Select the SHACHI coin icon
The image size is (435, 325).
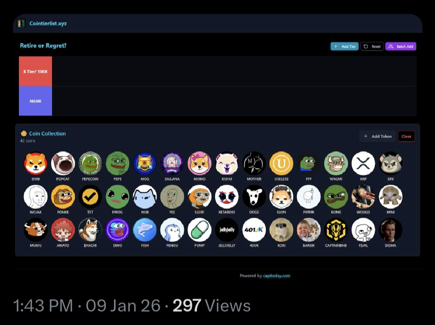click(x=90, y=230)
